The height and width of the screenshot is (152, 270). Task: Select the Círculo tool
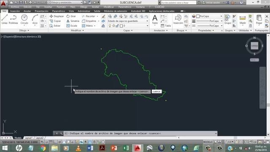point(24,19)
